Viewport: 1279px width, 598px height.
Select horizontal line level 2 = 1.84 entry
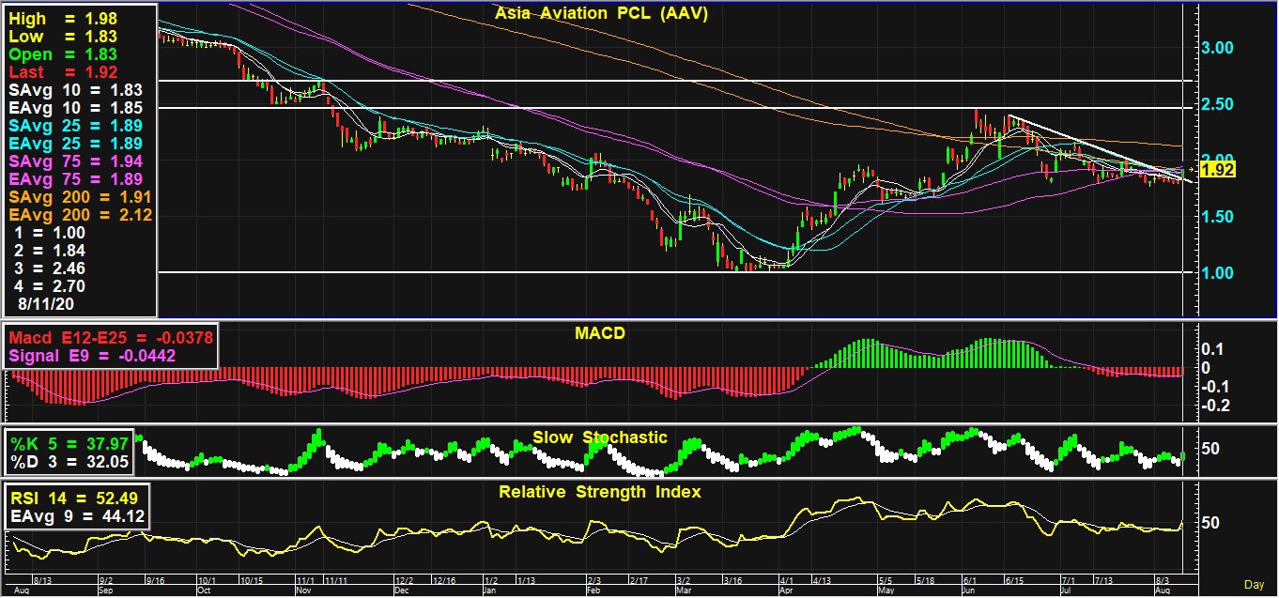[51, 251]
